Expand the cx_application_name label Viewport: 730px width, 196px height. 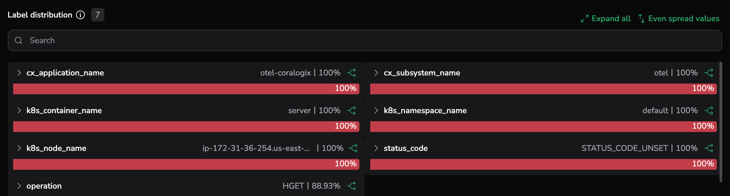pyautogui.click(x=19, y=73)
